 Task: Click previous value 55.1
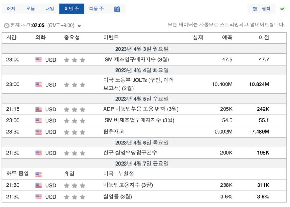coord(264,120)
